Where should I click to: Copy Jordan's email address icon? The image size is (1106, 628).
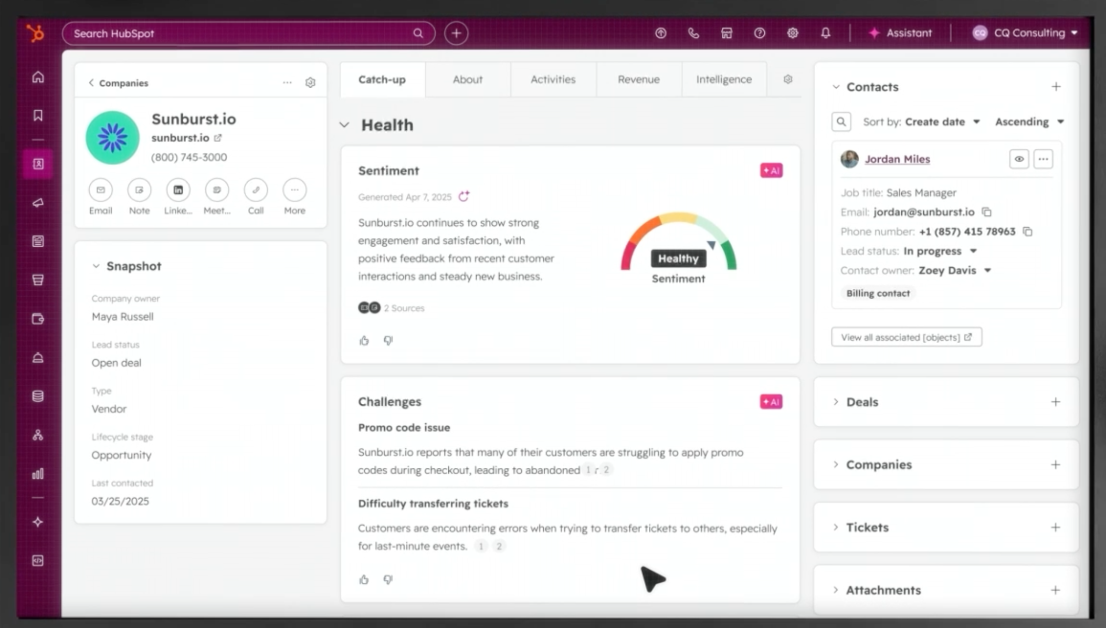[986, 212]
